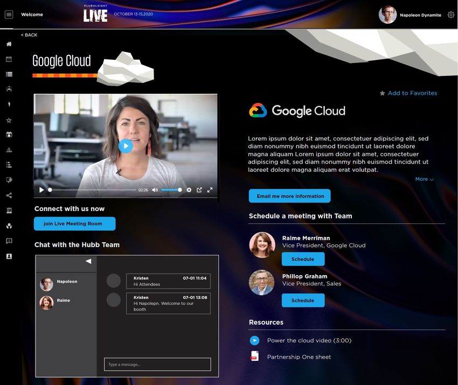Screen dimensions: 458x385
Task: Expand the video to fullscreen
Action: click(x=210, y=190)
